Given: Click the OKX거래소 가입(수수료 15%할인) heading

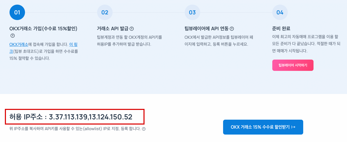Looking at the screenshot, I should click(x=43, y=29).
